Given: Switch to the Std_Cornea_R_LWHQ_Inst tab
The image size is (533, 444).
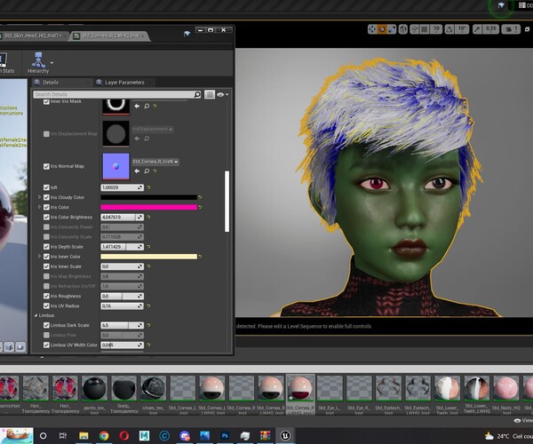Looking at the screenshot, I should tap(110, 36).
